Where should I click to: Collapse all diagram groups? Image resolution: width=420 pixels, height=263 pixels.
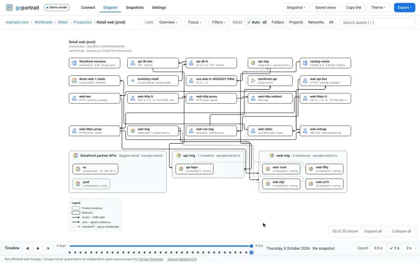[x=401, y=231]
